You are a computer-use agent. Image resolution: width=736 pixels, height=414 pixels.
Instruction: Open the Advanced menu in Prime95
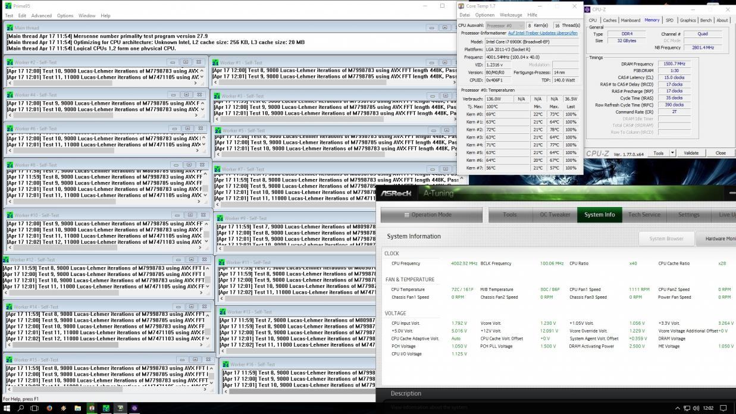click(42, 15)
